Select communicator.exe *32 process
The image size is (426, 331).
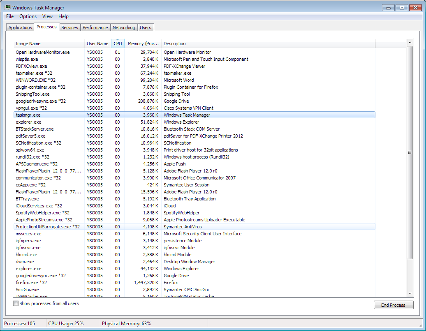click(194, 178)
